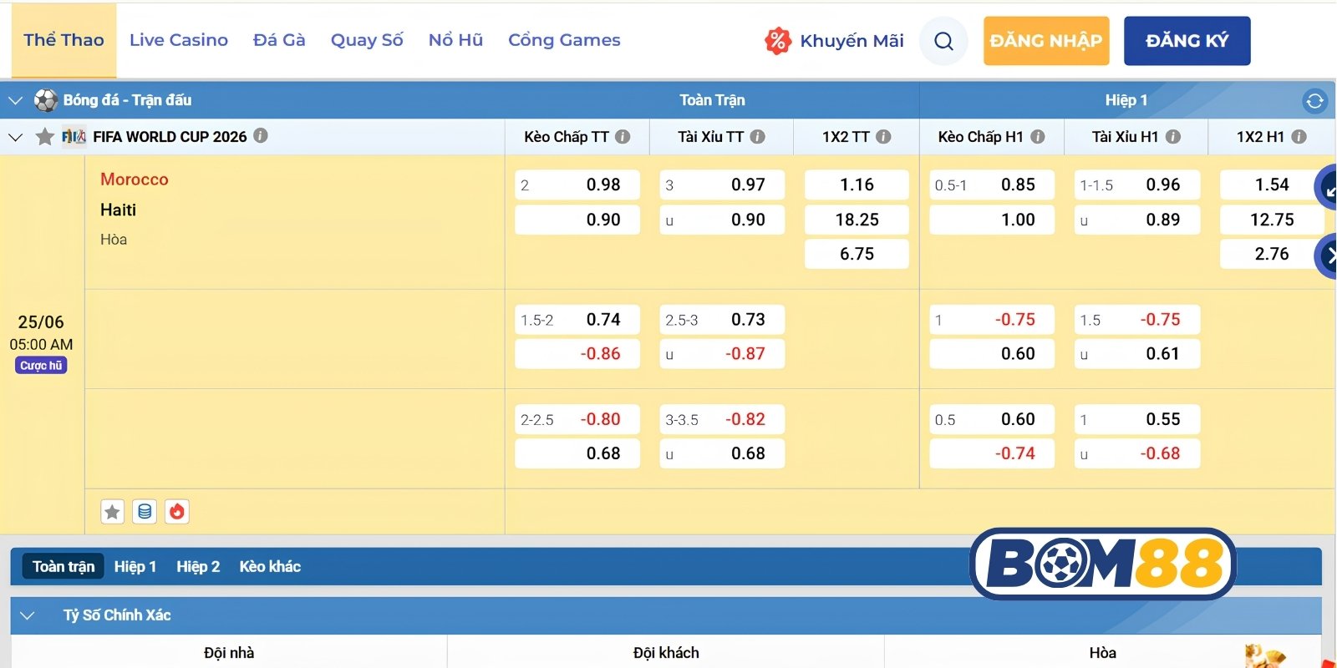Click info icon beside FIFA WORLD CUP 2026
This screenshot has height=668, width=1337.
(261, 135)
